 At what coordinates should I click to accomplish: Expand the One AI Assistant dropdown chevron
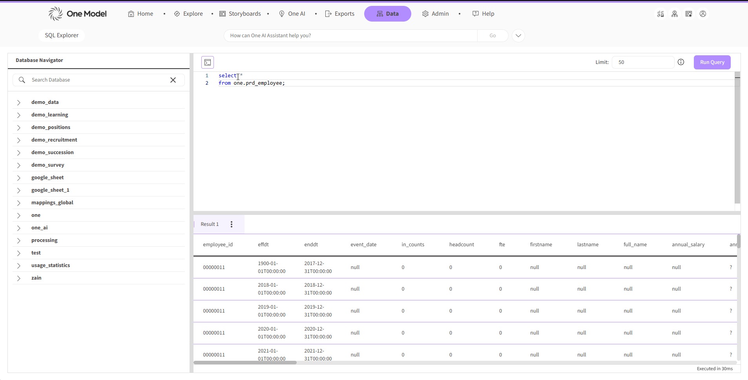518,36
